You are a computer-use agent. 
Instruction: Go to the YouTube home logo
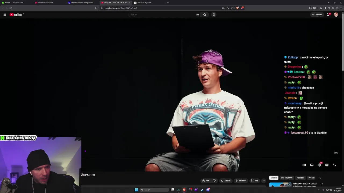[16, 14]
